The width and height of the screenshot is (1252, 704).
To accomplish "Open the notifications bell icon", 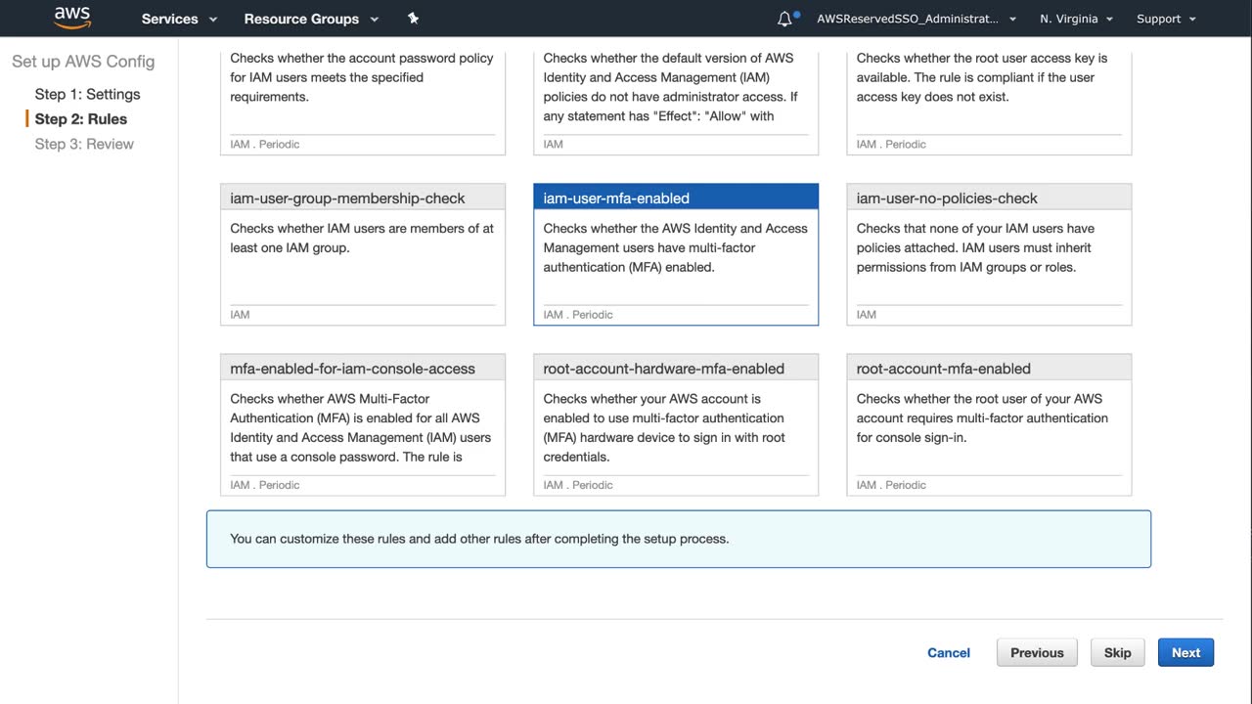I will coord(784,19).
